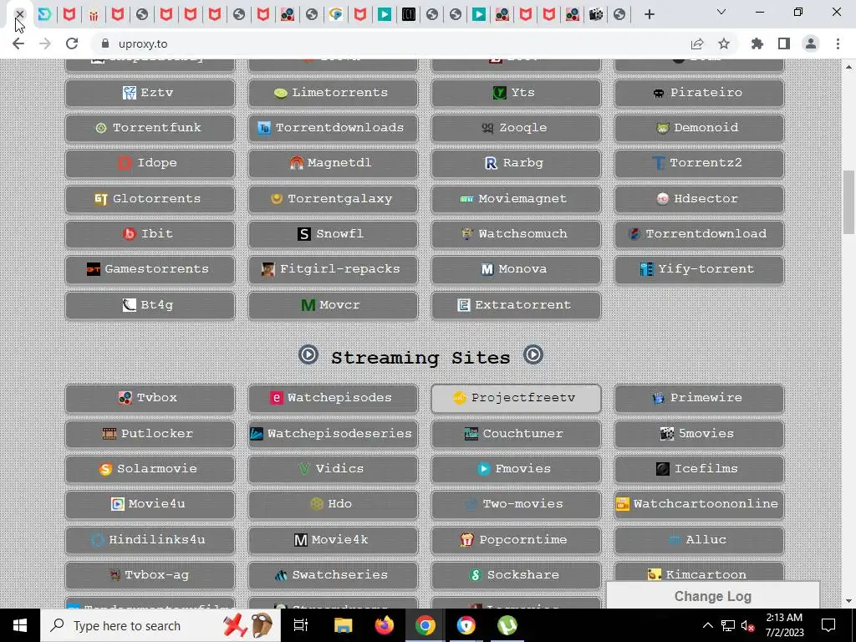Open the Solarmovie button
This screenshot has height=642, width=856.
point(150,469)
